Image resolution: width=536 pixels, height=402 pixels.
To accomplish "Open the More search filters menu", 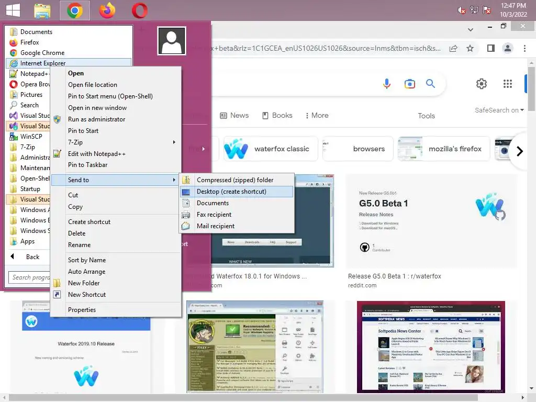I will coord(317,116).
